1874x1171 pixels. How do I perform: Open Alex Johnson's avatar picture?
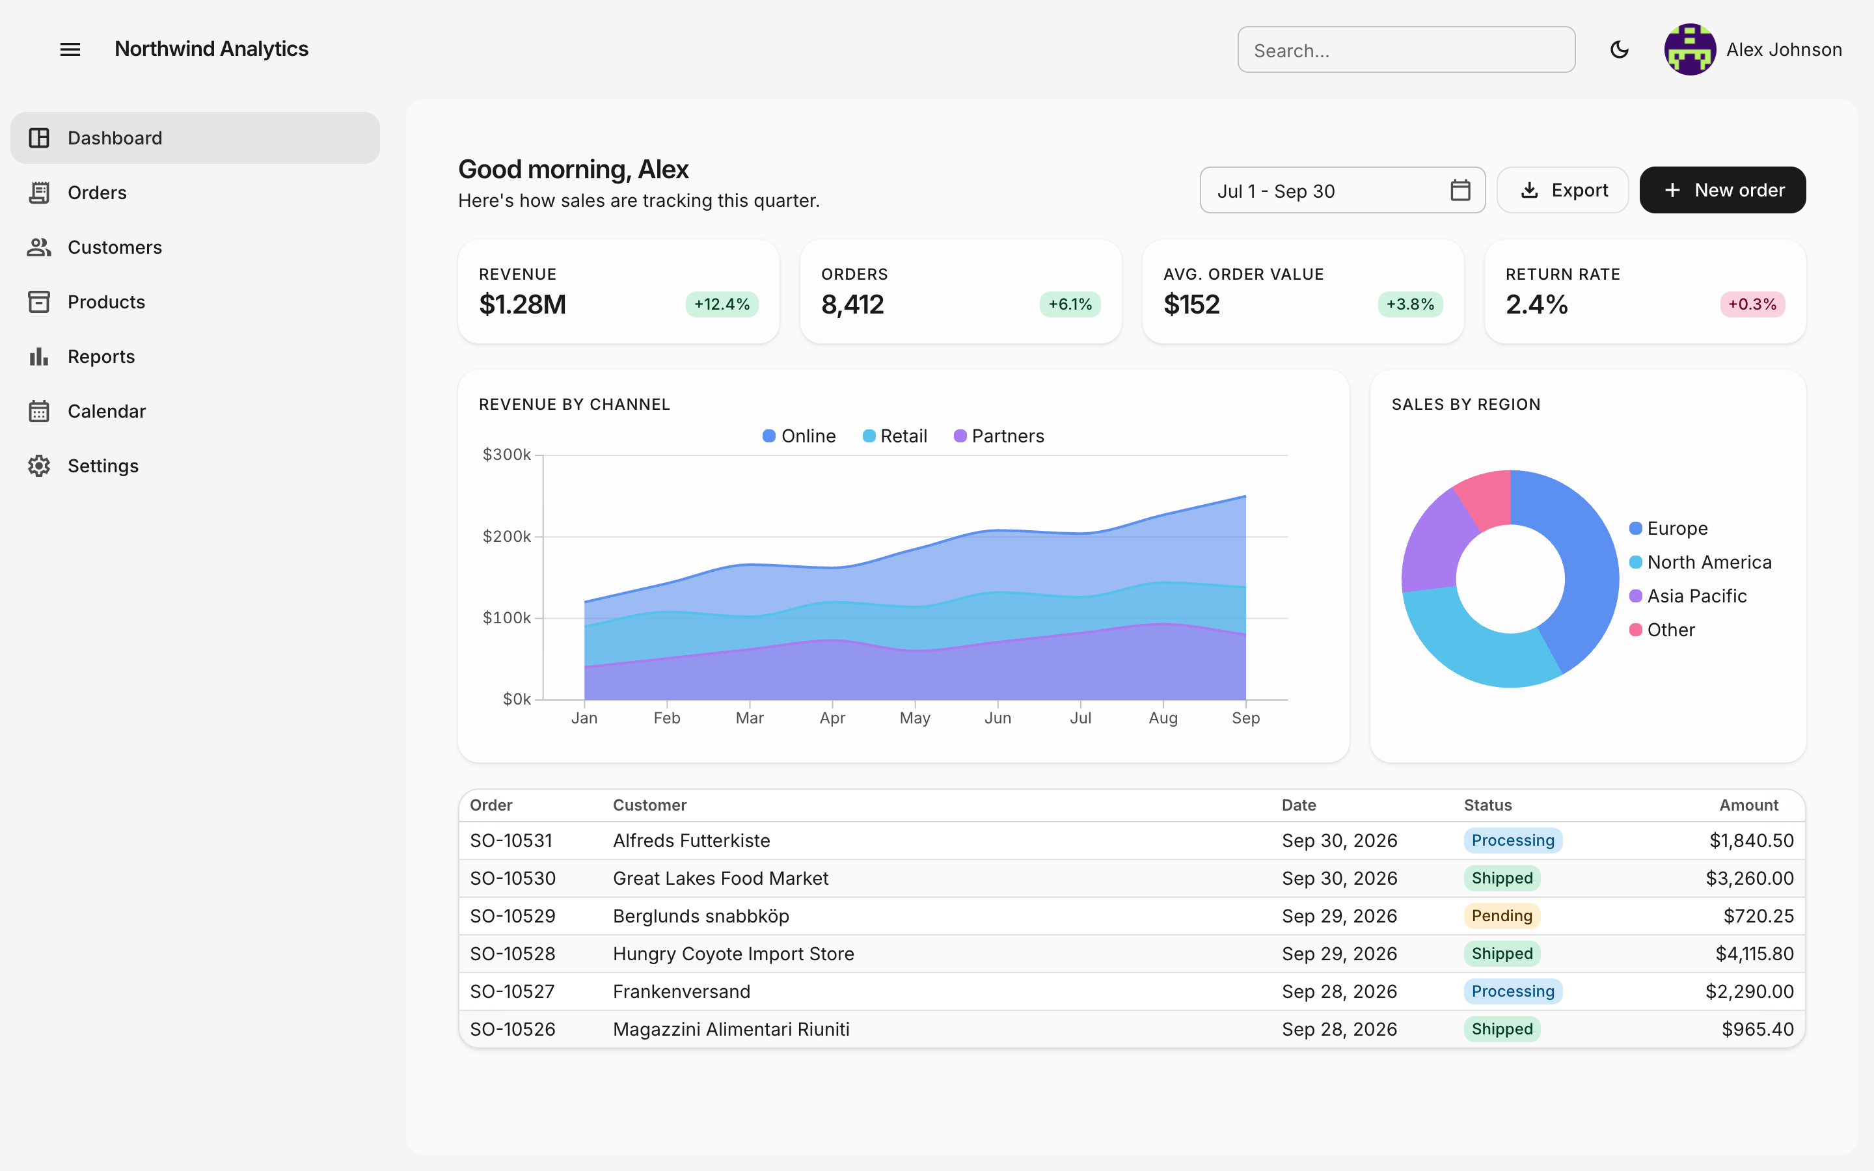[x=1690, y=49]
